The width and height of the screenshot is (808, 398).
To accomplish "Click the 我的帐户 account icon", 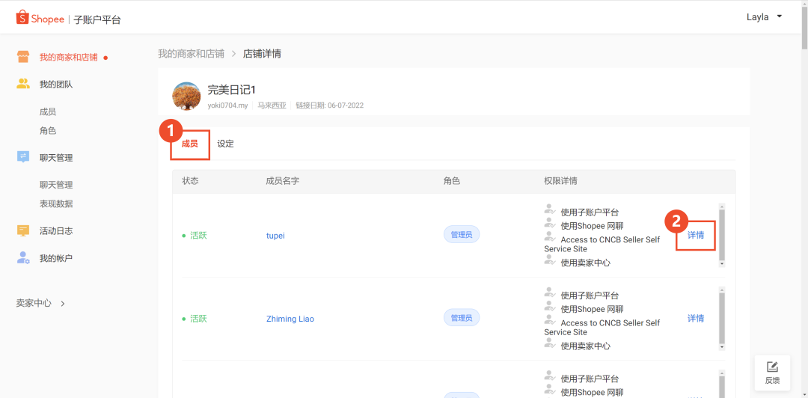I will click(23, 257).
